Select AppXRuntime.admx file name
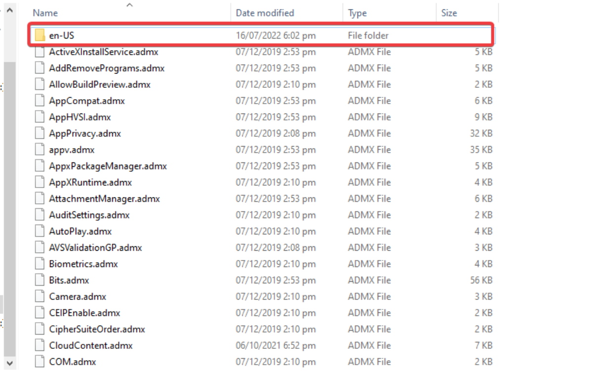Image resolution: width=609 pixels, height=379 pixels. 90,182
